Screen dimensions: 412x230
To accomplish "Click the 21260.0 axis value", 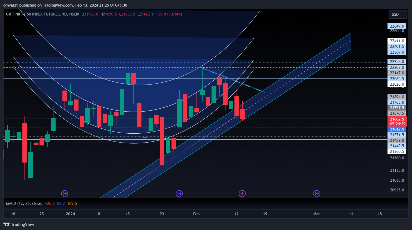I will [x=397, y=158].
